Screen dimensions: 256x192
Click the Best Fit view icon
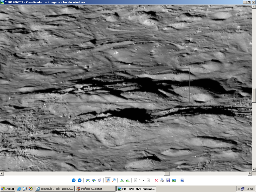[88, 180]
